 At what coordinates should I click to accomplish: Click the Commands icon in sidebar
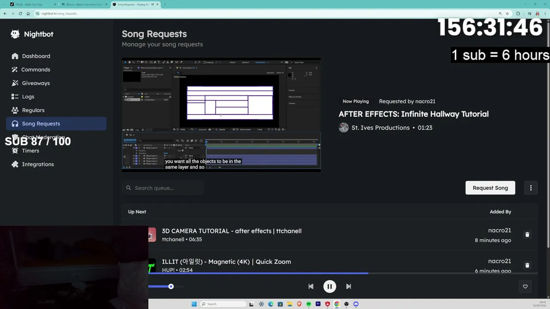(15, 70)
